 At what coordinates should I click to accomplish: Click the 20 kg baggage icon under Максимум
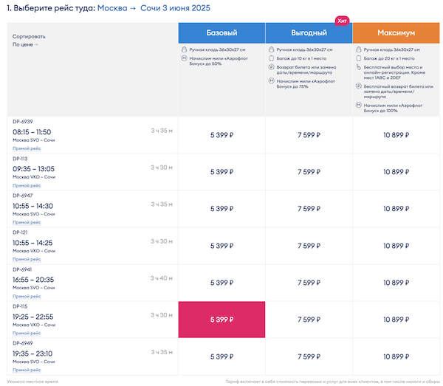tap(358, 57)
